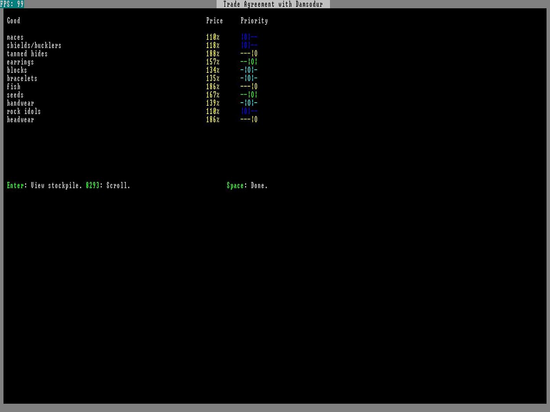Change the seeds priority indicator
550x412 pixels.
(x=249, y=95)
